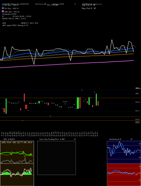
Task: Click the tall green candle at far left
Action: point(6,106)
